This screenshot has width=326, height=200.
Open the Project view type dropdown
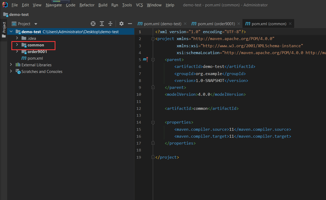[36, 24]
